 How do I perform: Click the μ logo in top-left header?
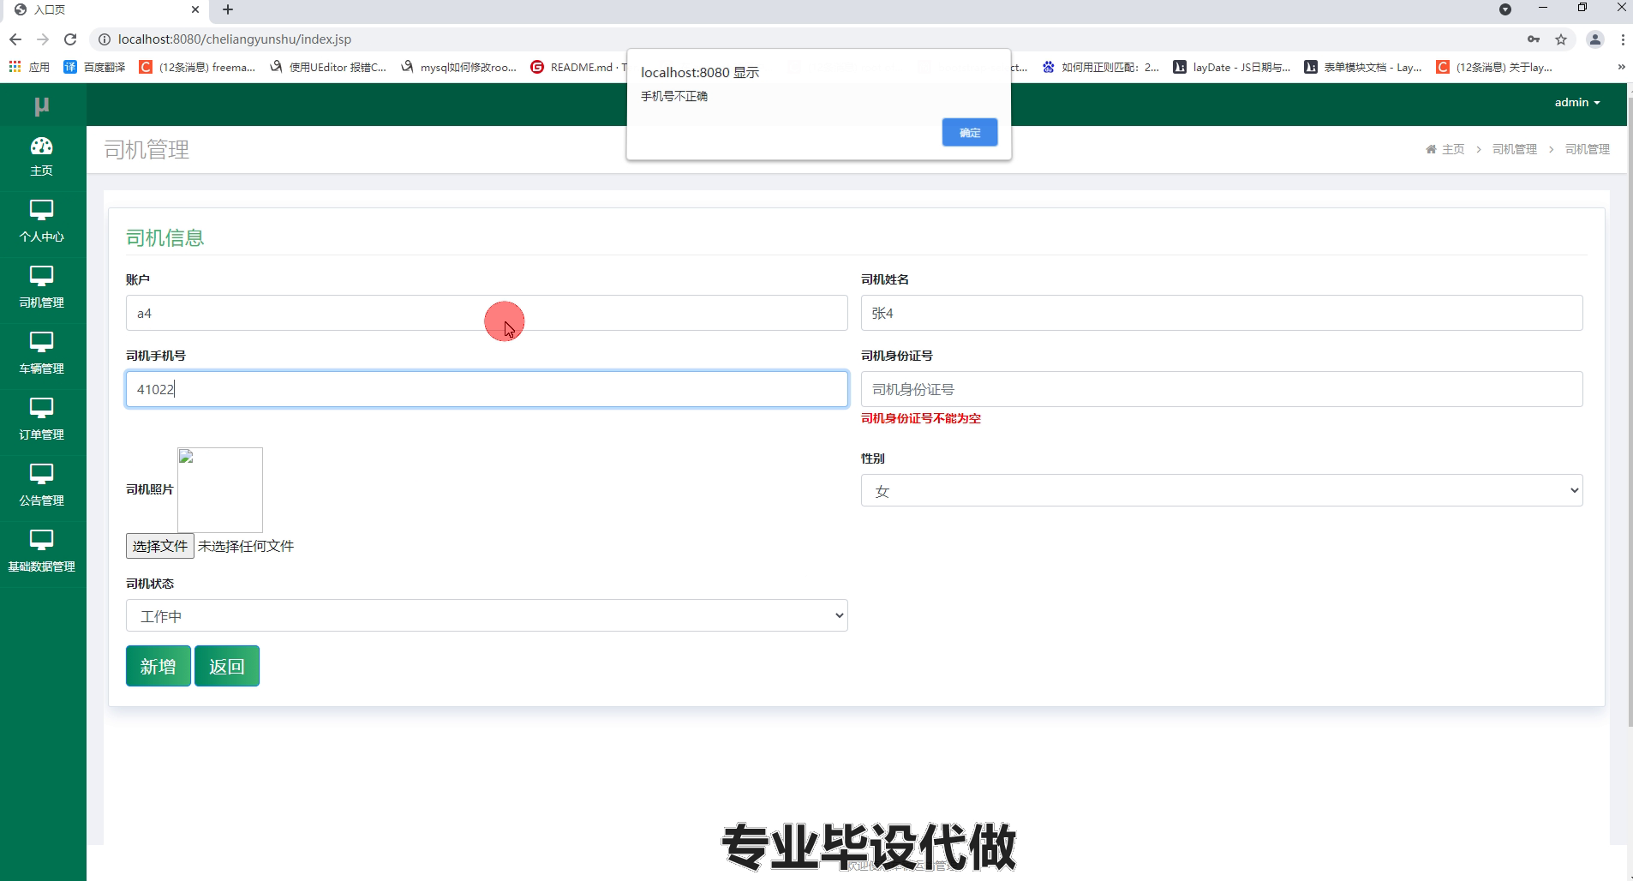click(x=41, y=105)
